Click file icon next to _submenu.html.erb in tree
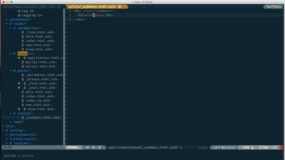 click(x=23, y=117)
